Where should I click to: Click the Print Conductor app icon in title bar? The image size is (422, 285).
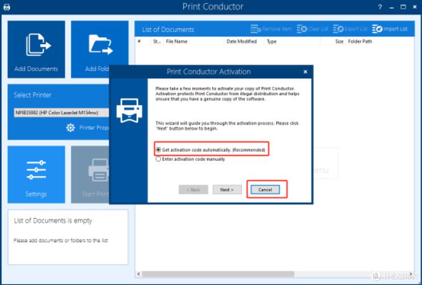tap(7, 7)
